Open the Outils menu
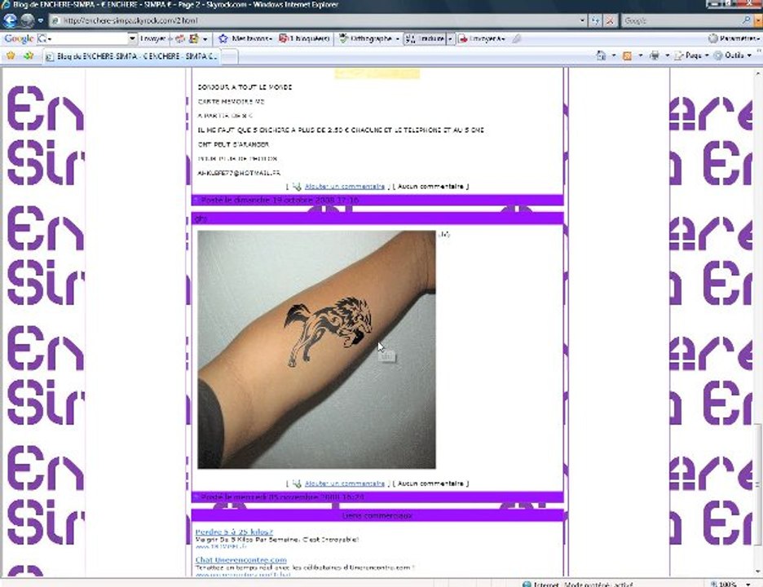This screenshot has width=763, height=587. (732, 55)
